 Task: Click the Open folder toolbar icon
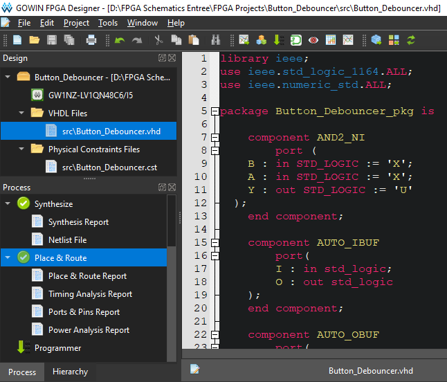(34, 40)
